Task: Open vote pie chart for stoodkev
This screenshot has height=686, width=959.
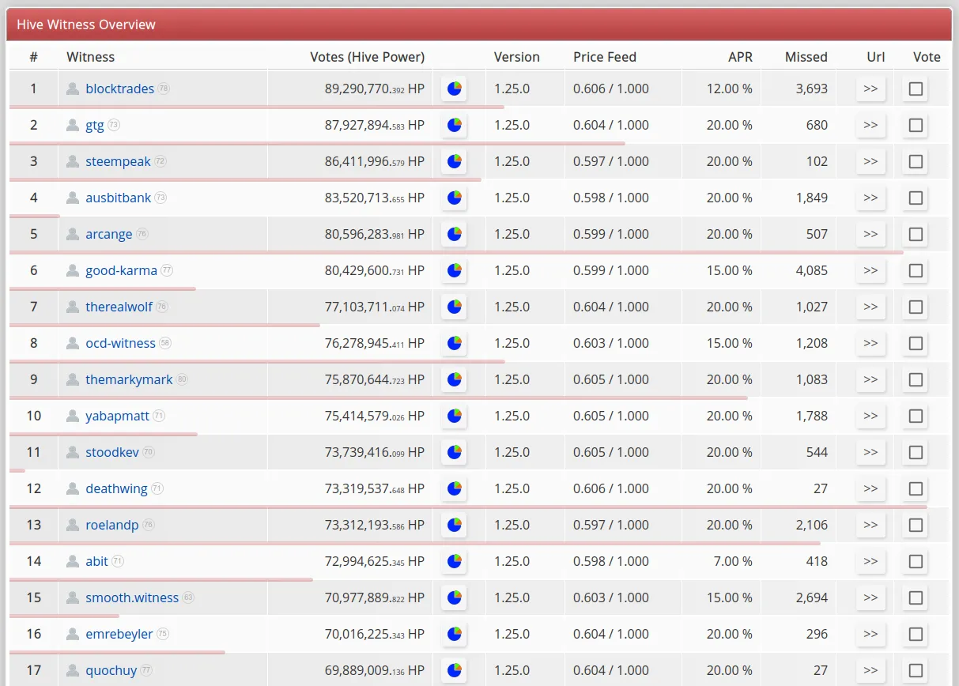Action: coord(454,453)
